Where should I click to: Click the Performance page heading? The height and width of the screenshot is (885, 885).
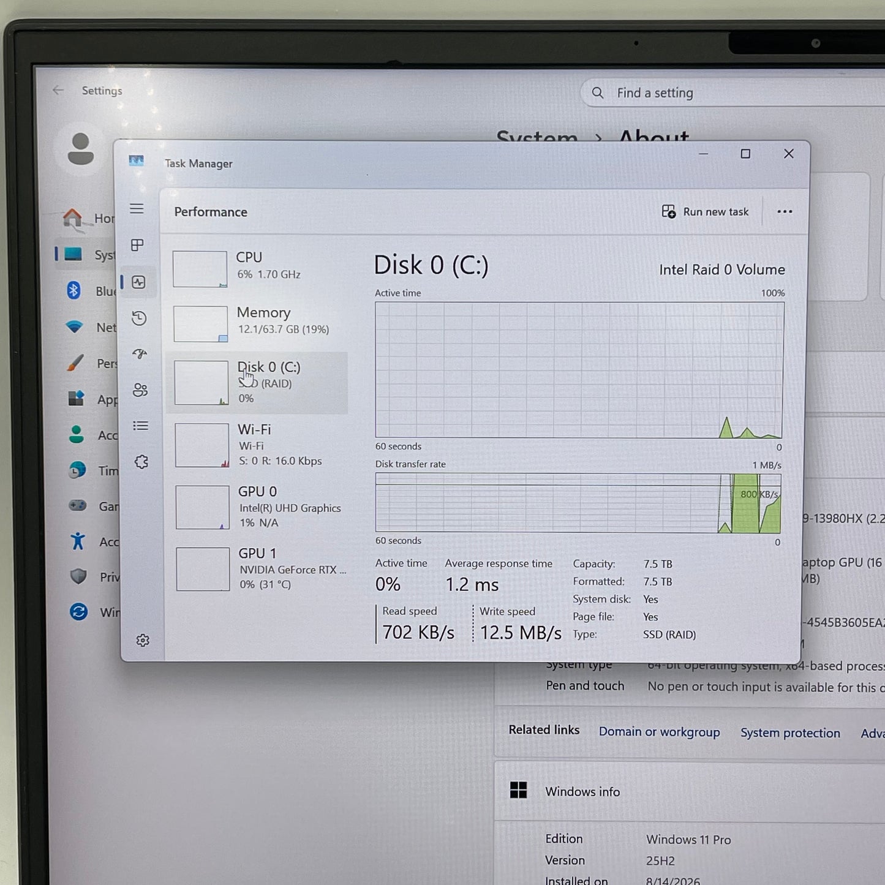coord(211,212)
